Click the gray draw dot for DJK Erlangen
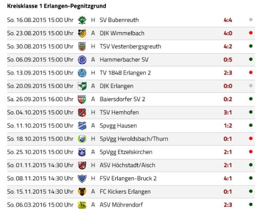The image size is (256, 209). [251, 85]
